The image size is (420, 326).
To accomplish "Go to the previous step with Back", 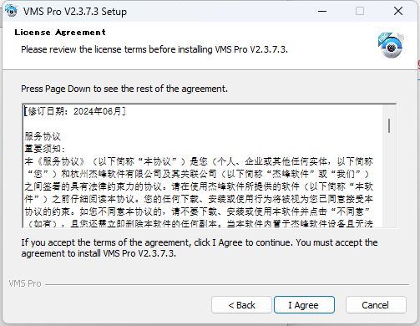I will 241,305.
